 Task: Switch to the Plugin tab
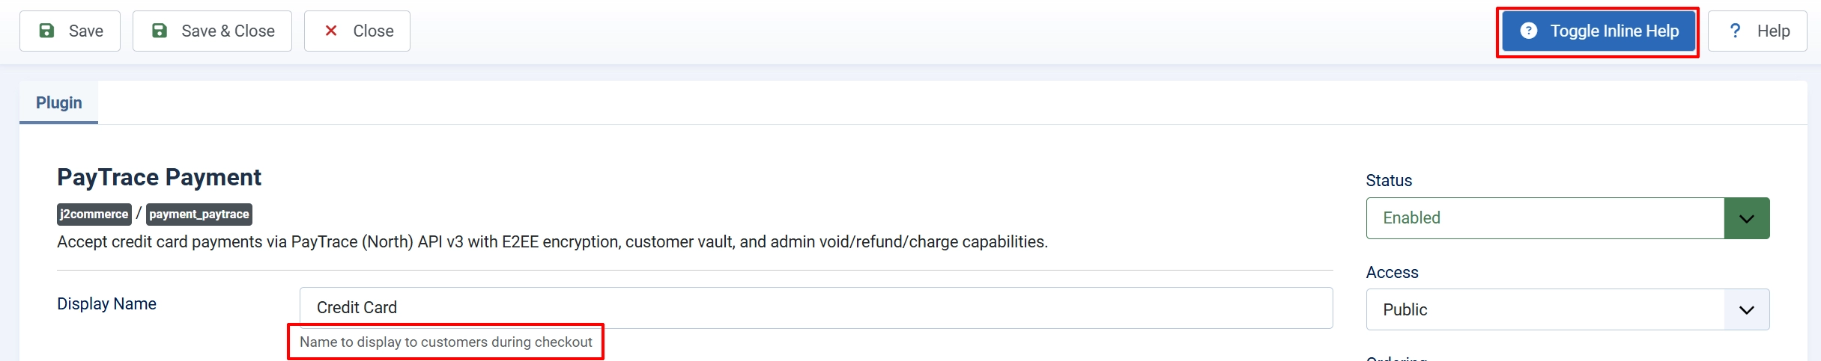point(59,102)
